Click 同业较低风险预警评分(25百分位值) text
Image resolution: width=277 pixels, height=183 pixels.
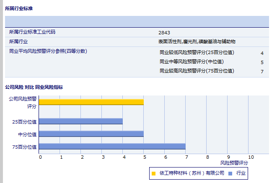pos(197,53)
